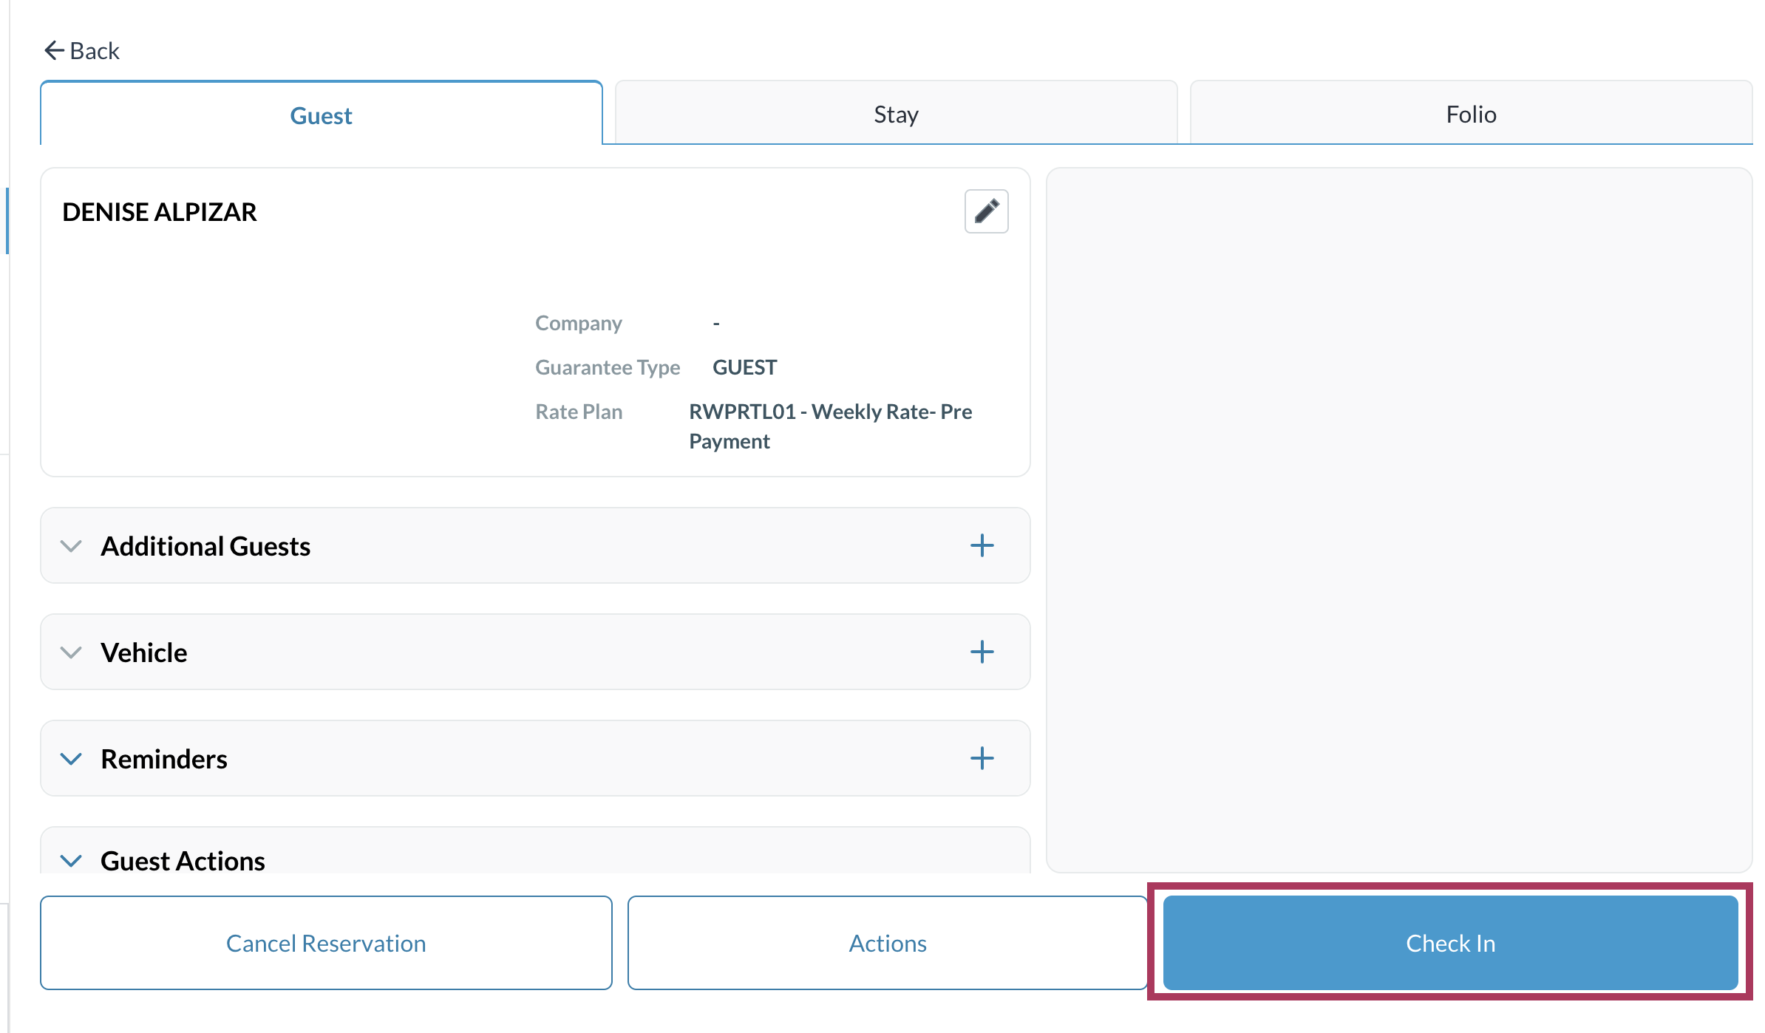Add an additional guest with plus icon
This screenshot has width=1765, height=1033.
982,546
